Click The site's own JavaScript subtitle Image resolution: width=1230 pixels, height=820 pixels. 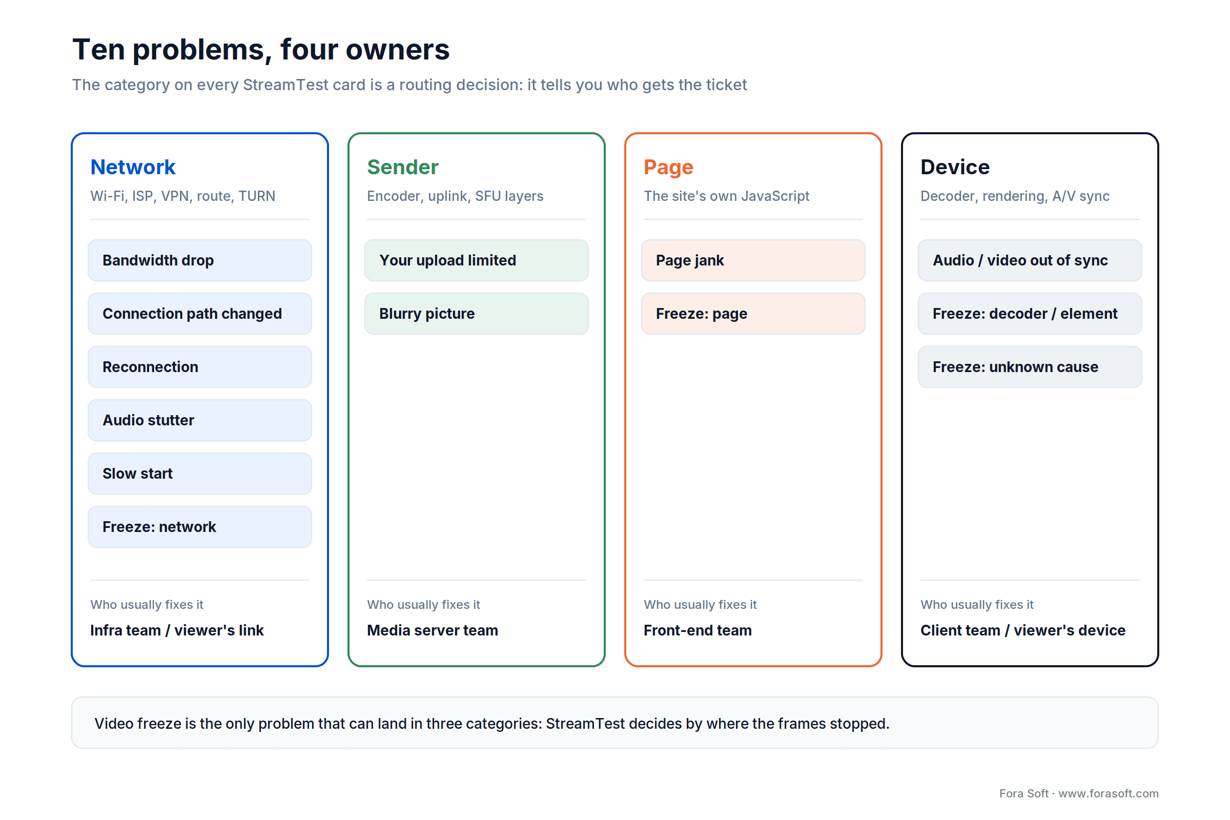[x=726, y=196]
